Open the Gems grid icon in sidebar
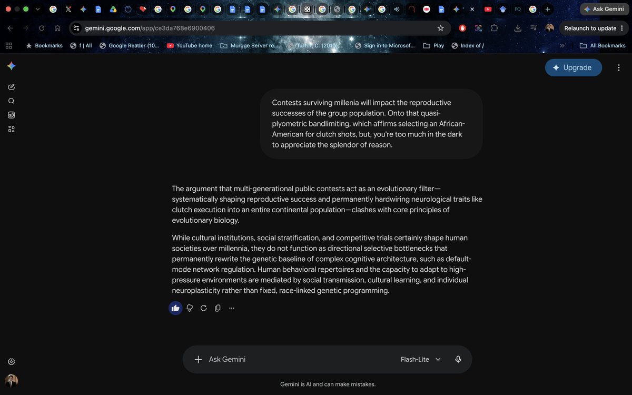Image resolution: width=632 pixels, height=395 pixels. coord(12,129)
